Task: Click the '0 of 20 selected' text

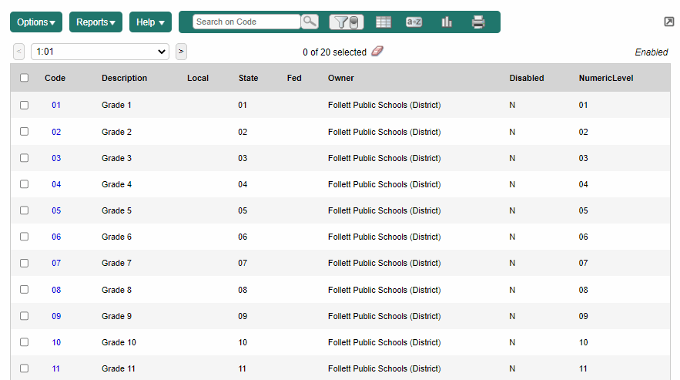Action: pyautogui.click(x=334, y=52)
